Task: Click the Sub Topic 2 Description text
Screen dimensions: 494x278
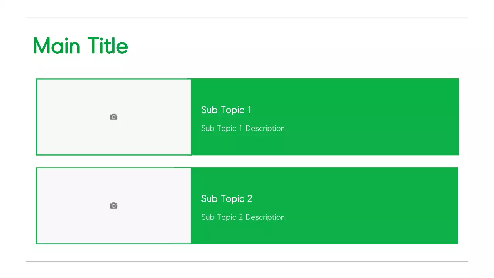Action: tap(243, 217)
